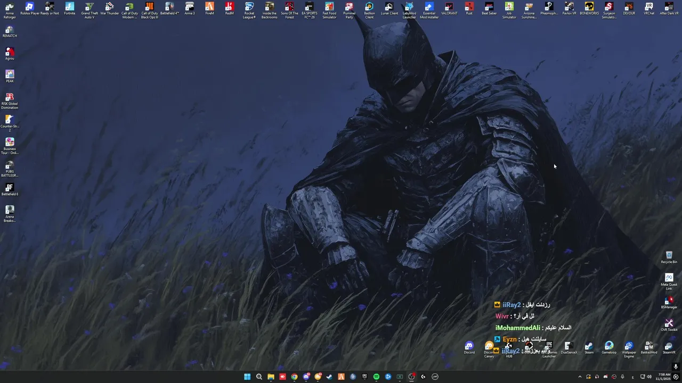Screen dimensions: 682x383
Task: Open the Job Simulator shortcut
Action: coord(509,10)
